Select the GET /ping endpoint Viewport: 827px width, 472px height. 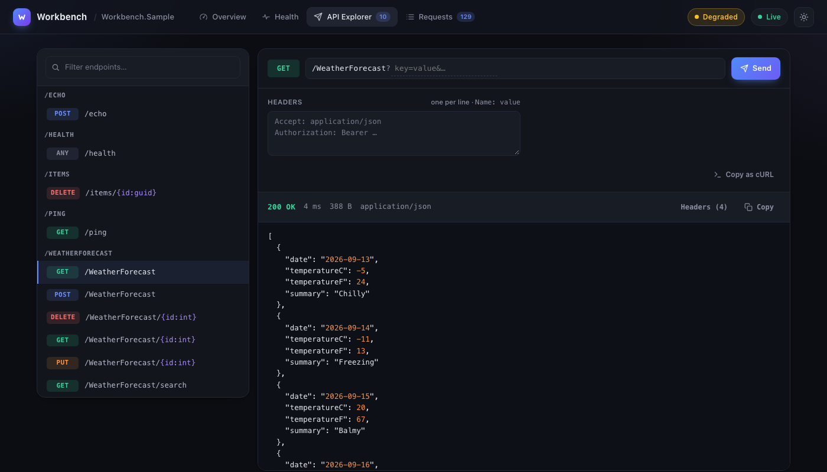(x=143, y=232)
